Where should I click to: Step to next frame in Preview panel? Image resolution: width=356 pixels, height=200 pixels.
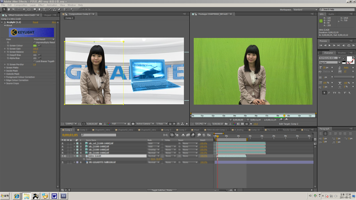pos(334,45)
